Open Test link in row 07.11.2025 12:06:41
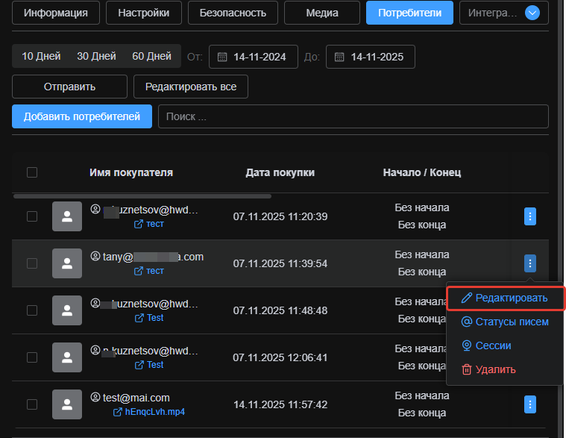566x438 pixels. 149,365
